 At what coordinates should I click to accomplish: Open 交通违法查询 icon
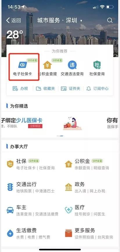pos(72,65)
